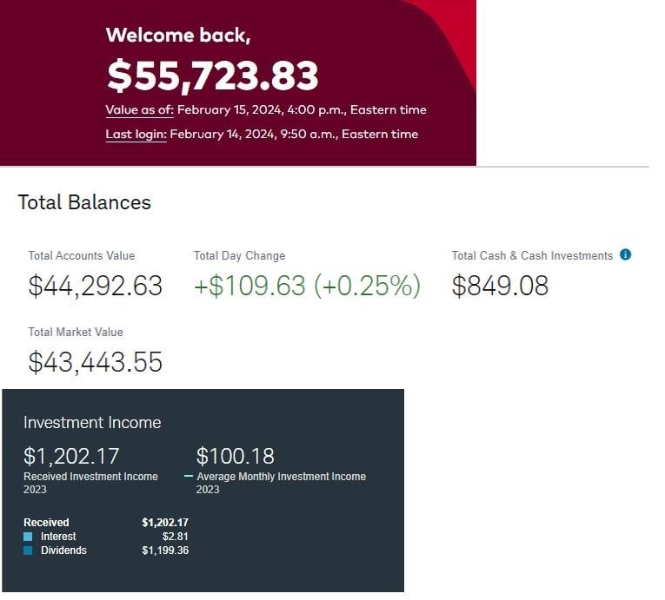Click the light blue Interest legend square
Viewport: 665px width, 600px height.
coord(29,537)
